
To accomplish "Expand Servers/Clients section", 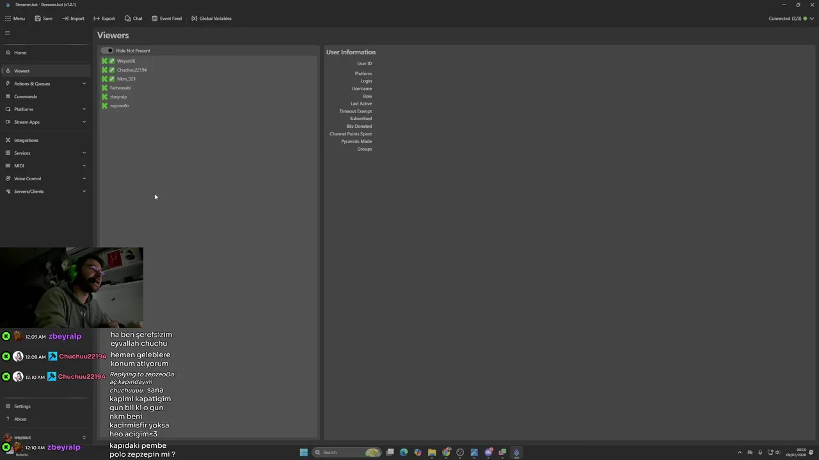I will point(45,192).
